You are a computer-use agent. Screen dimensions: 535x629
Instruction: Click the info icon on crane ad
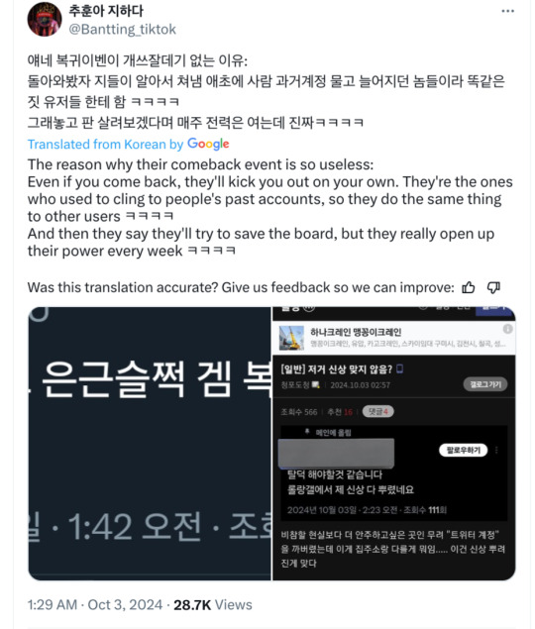click(x=507, y=329)
